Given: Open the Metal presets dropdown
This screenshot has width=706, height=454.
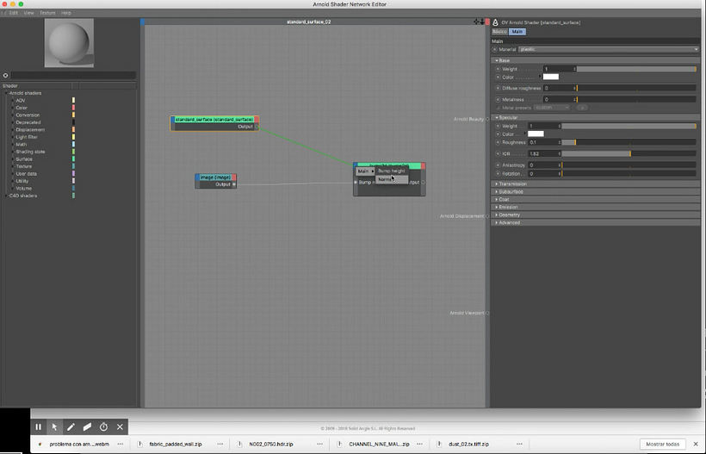Looking at the screenshot, I should [x=552, y=108].
